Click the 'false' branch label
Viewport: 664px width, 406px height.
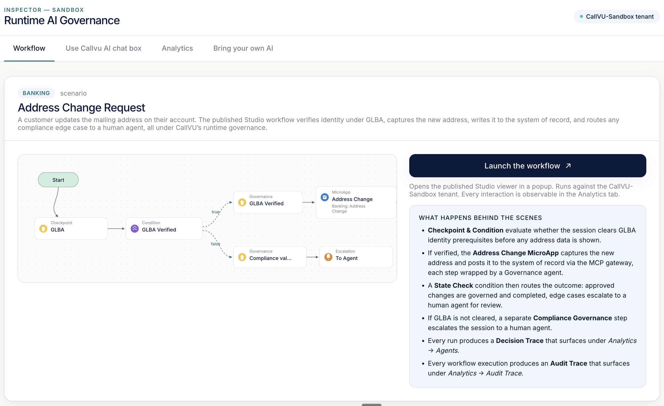point(216,244)
